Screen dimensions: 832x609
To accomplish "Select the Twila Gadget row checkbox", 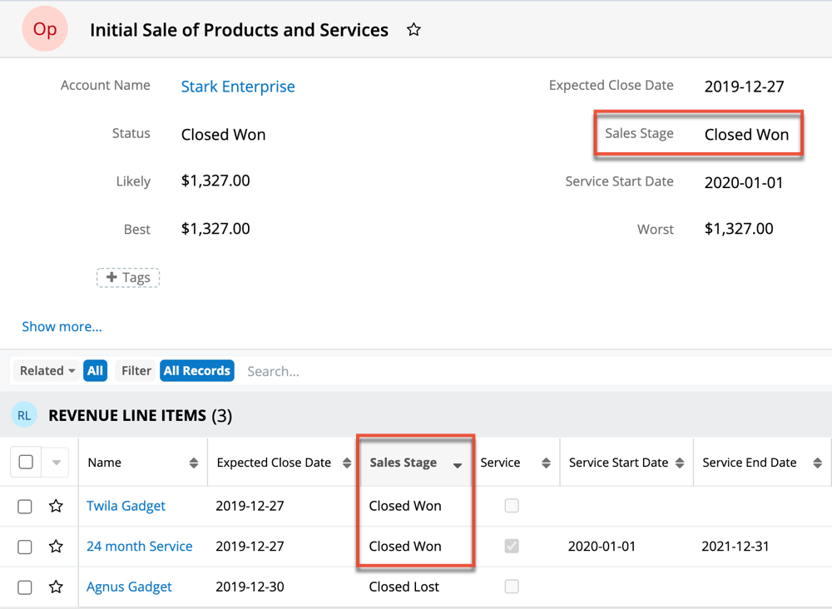I will pyautogui.click(x=25, y=506).
